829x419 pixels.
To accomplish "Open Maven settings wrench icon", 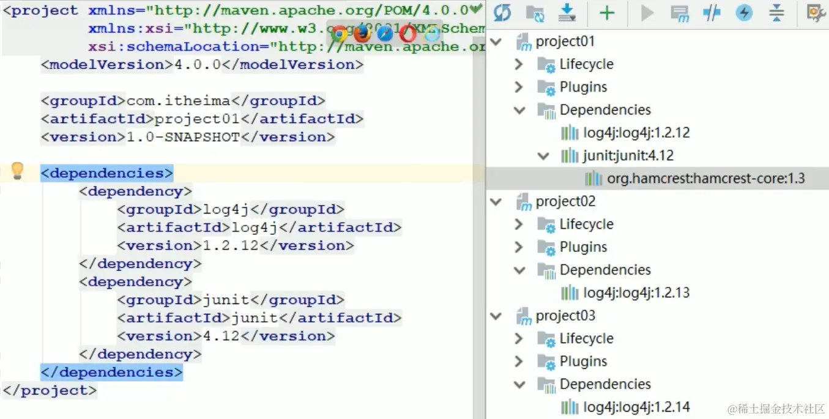I will (x=816, y=13).
